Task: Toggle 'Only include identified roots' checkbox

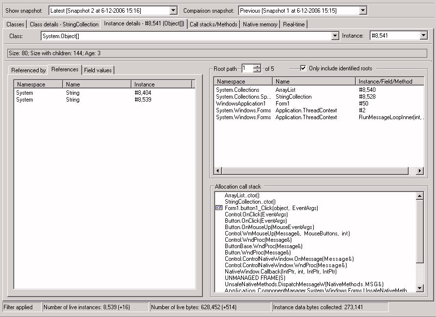Action: click(304, 68)
